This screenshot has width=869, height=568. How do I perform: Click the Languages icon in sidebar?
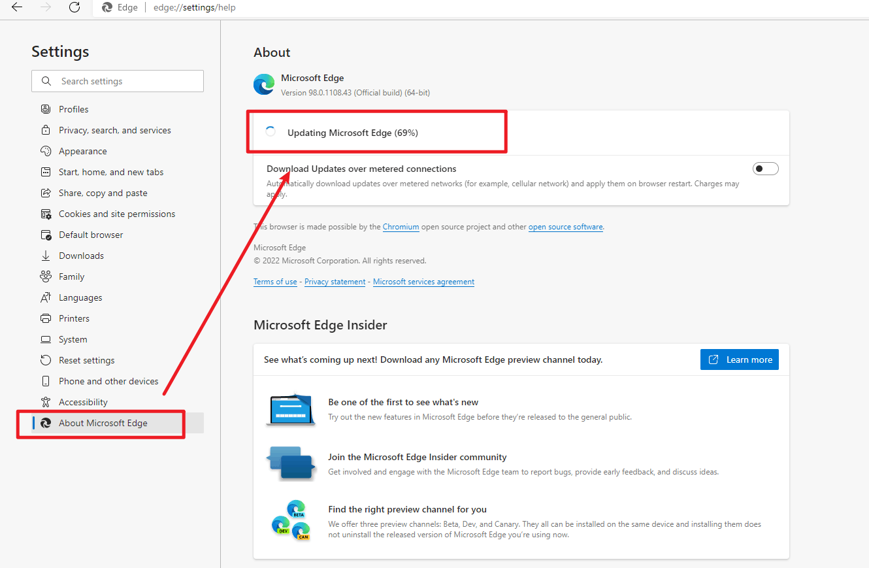pyautogui.click(x=46, y=297)
